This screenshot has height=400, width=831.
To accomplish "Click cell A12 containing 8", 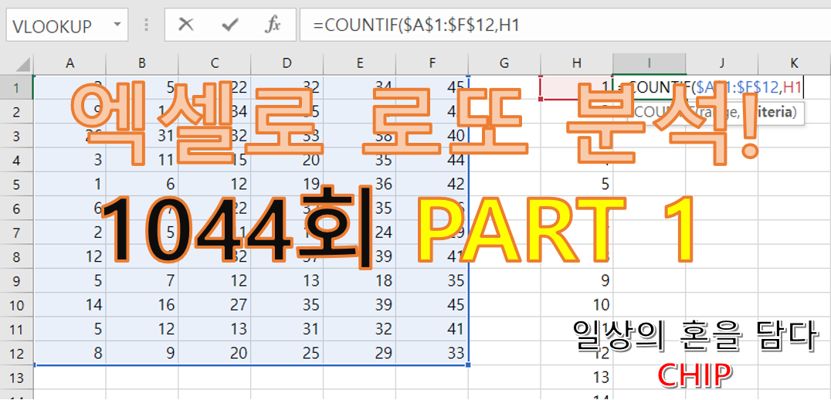I will [x=70, y=353].
